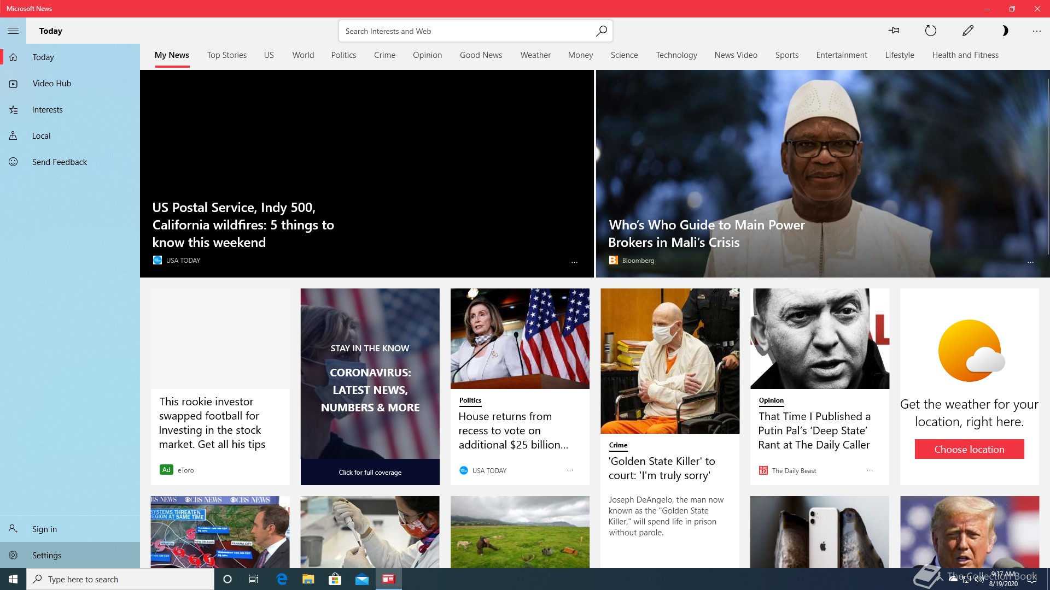Click the search magnifier icon
The height and width of the screenshot is (590, 1050).
[602, 31]
